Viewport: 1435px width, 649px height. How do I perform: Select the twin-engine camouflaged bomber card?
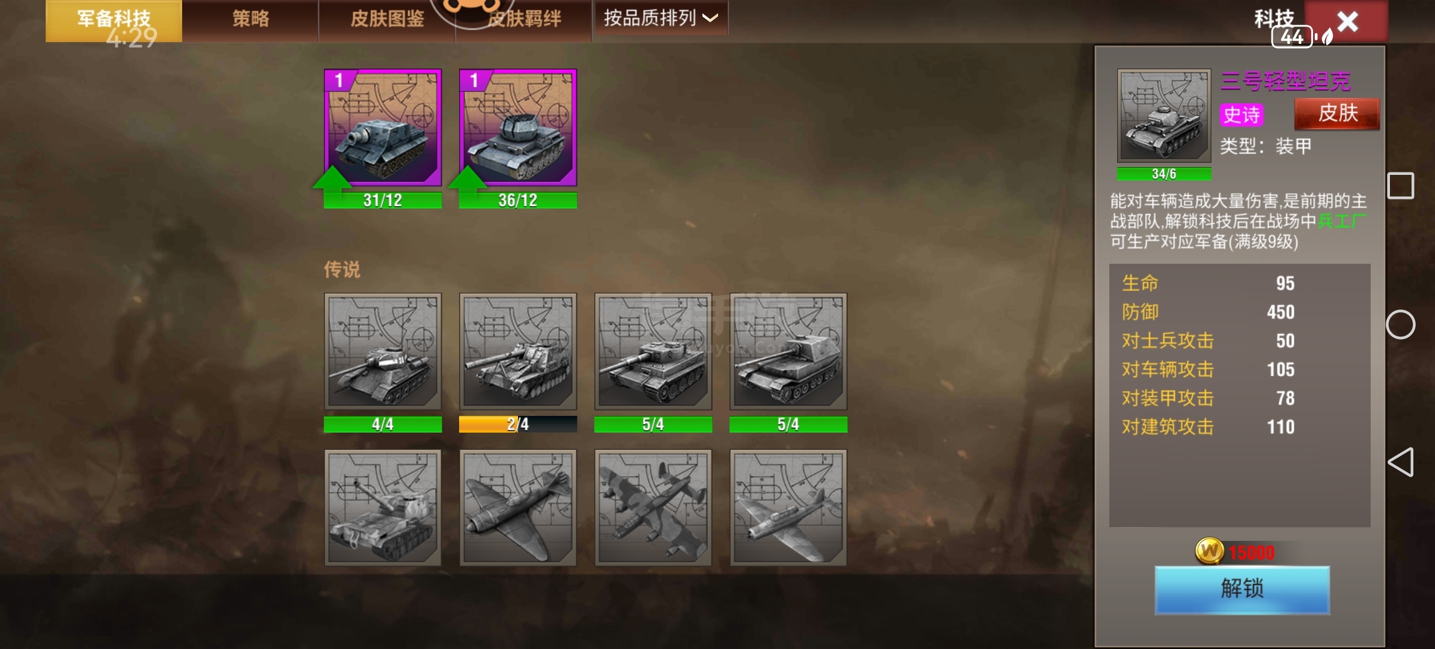tap(653, 508)
